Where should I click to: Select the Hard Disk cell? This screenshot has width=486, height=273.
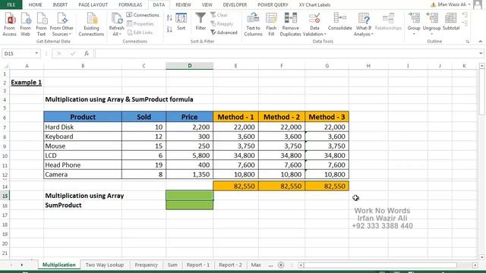coord(83,127)
